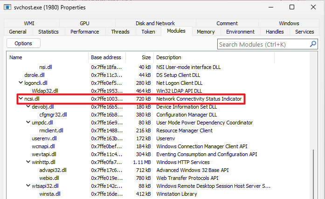Select the webio.dll module row
This screenshot has height=199, width=325.
pyautogui.click(x=49, y=178)
